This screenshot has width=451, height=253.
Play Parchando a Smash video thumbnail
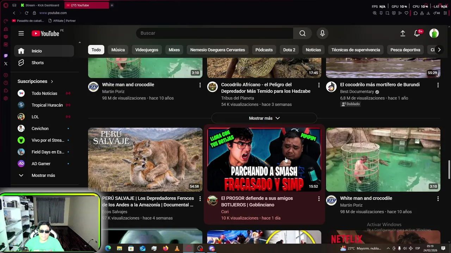click(x=264, y=160)
